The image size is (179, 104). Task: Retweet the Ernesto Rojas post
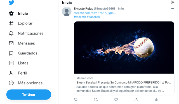pos(96,100)
